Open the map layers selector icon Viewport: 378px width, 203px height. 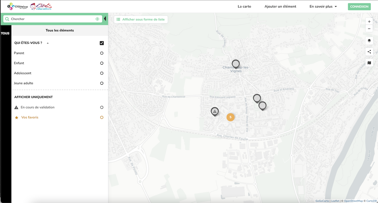click(x=369, y=41)
